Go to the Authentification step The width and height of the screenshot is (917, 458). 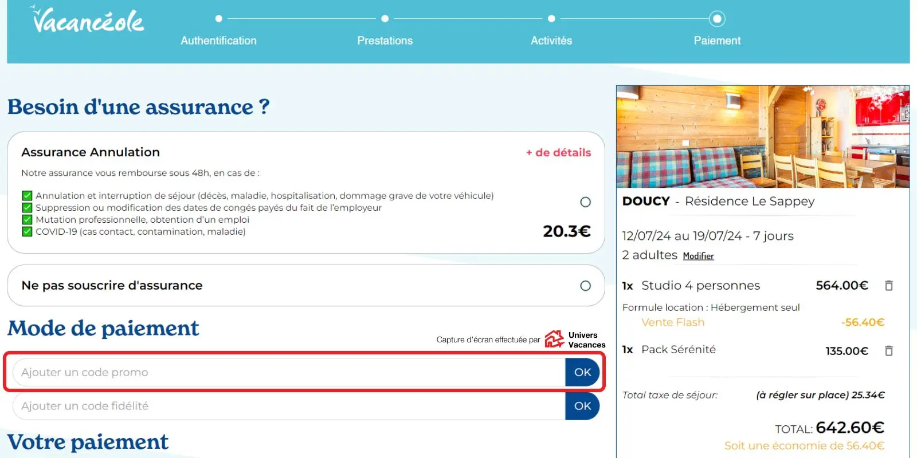pyautogui.click(x=218, y=41)
